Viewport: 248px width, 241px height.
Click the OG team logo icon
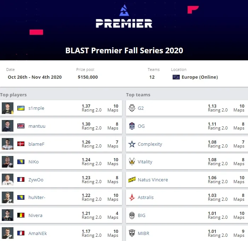pyautogui.click(x=132, y=126)
